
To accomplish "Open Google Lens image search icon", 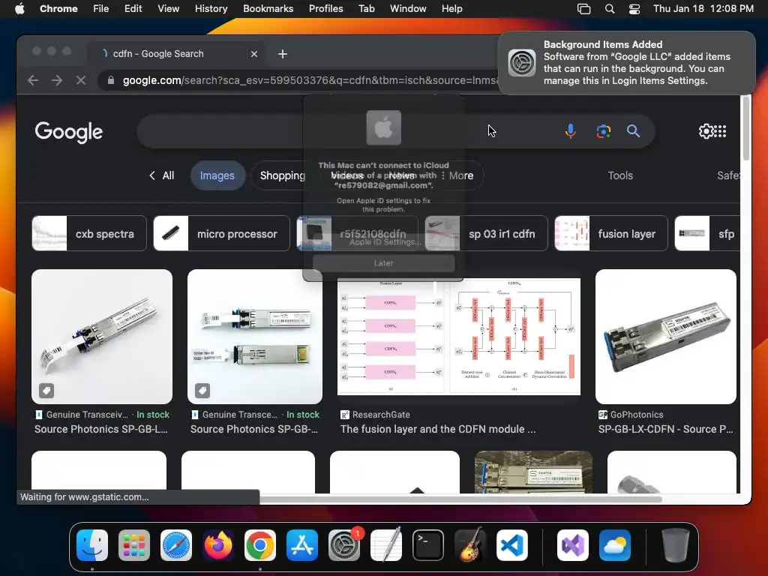I will (x=604, y=131).
